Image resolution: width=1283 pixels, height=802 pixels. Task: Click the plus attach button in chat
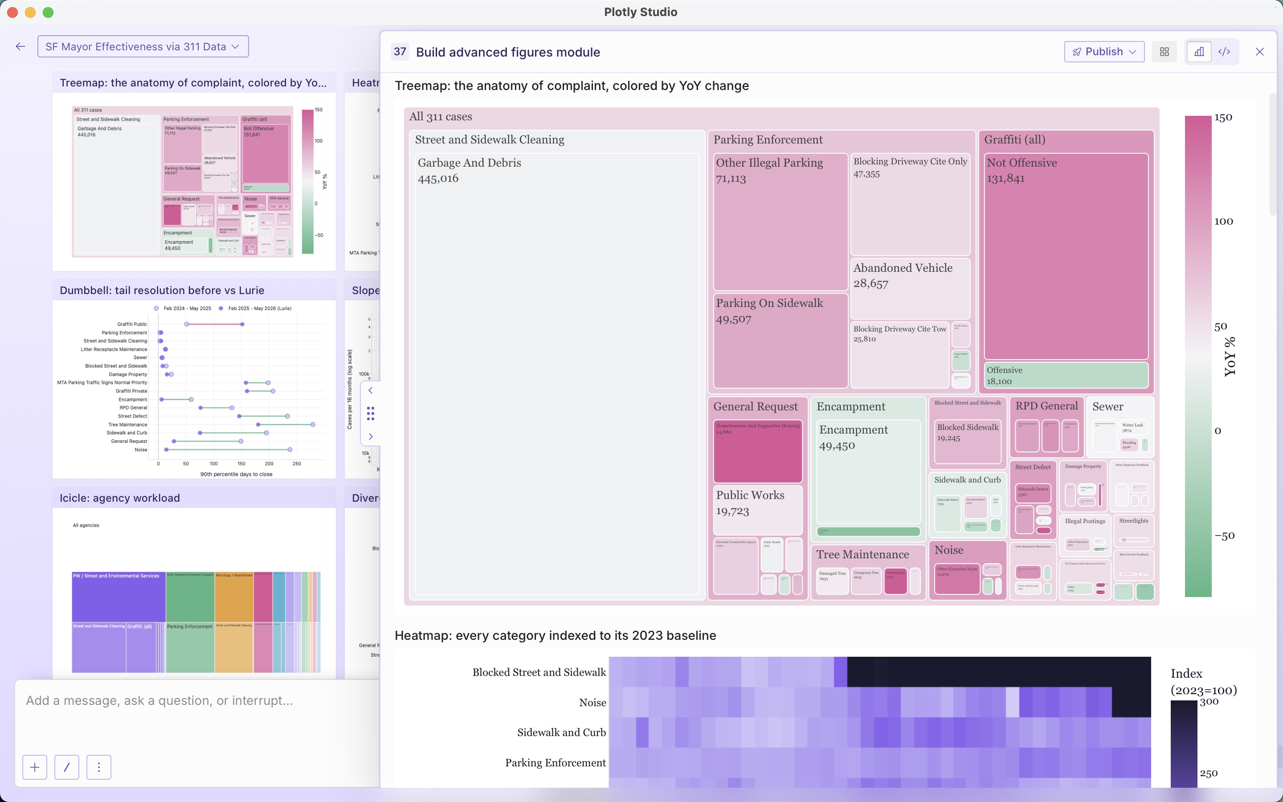tap(34, 767)
